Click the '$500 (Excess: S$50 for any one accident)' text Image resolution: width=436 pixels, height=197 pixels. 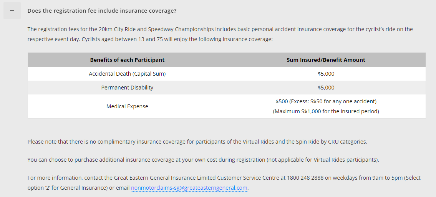(326, 101)
